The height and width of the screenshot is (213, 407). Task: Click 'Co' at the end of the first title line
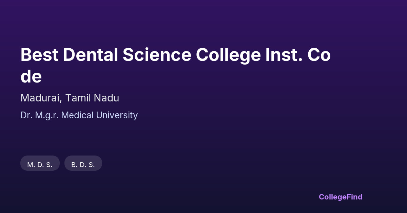point(319,55)
